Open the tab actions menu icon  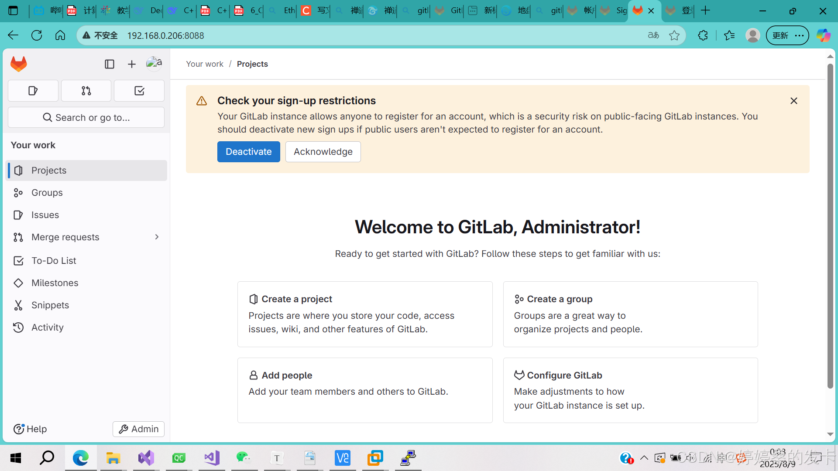point(13,10)
